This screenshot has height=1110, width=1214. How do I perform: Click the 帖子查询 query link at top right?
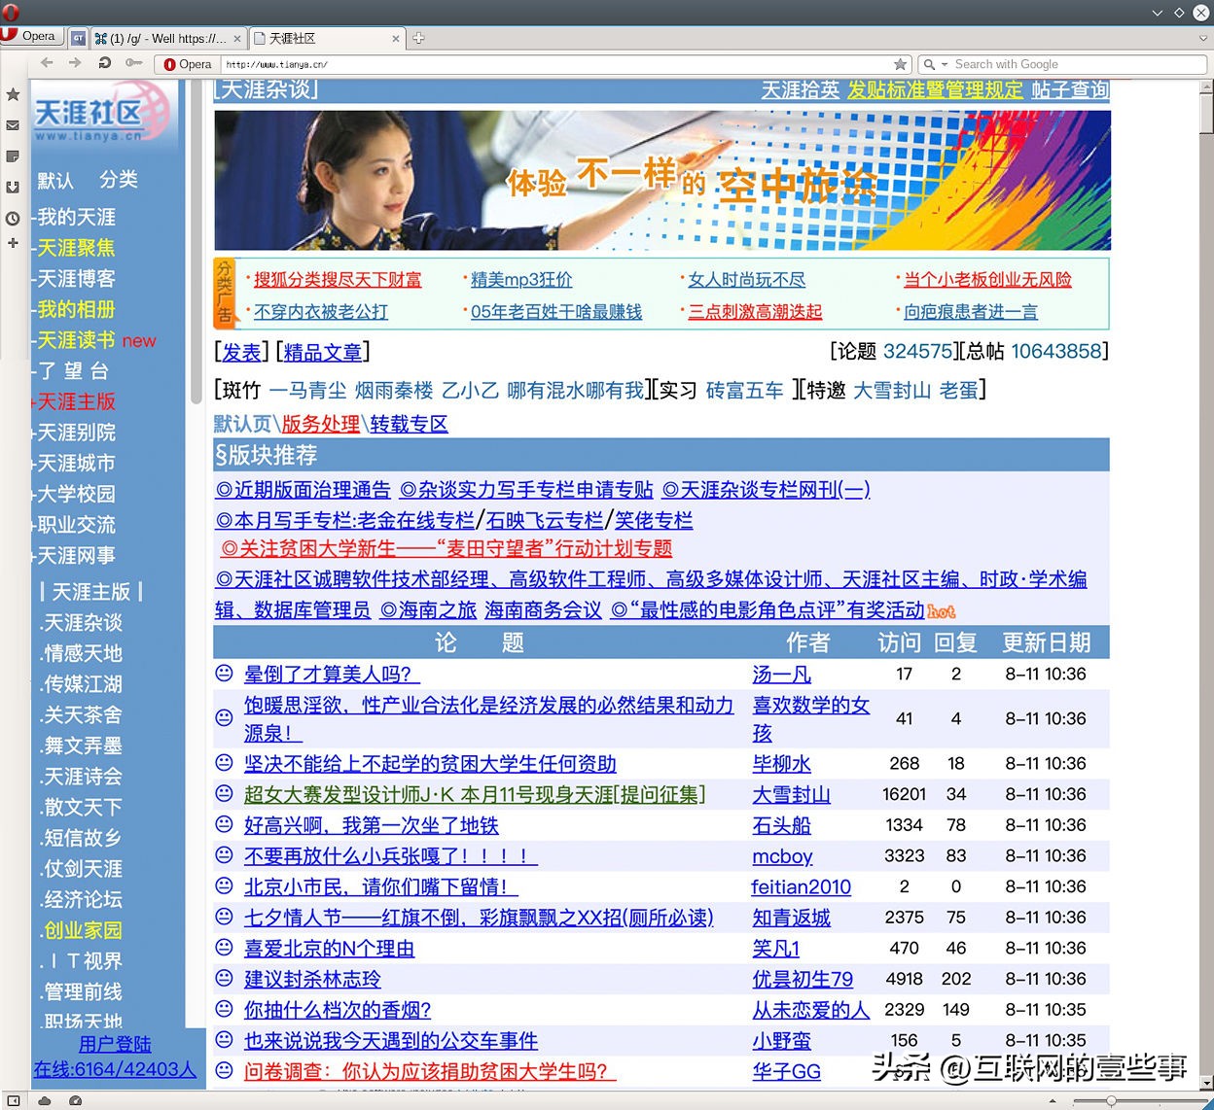(x=1071, y=90)
